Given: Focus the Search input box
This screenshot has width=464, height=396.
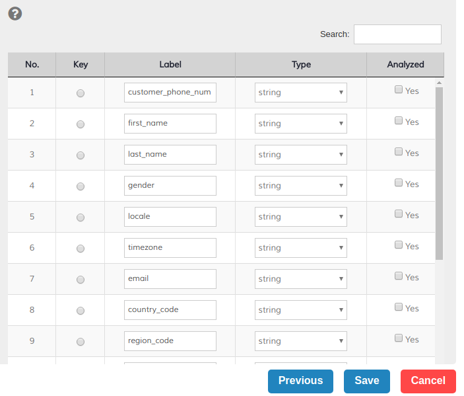Looking at the screenshot, I should (397, 34).
